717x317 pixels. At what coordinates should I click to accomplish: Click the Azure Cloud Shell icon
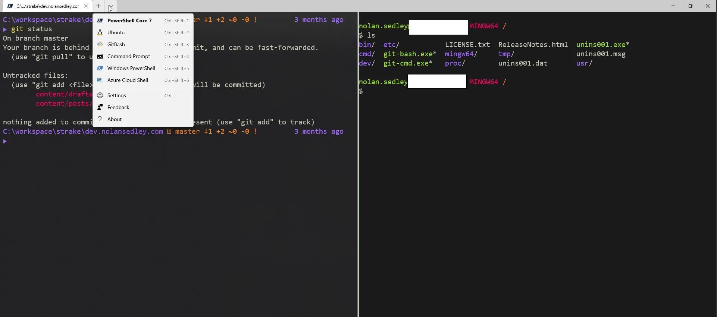pos(100,80)
